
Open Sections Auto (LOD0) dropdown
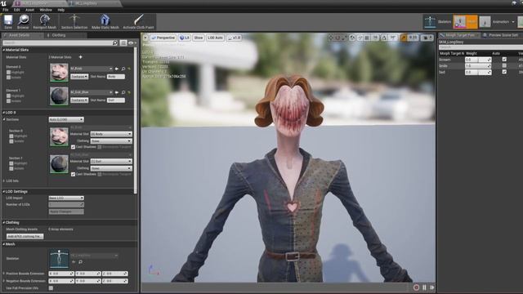point(66,120)
